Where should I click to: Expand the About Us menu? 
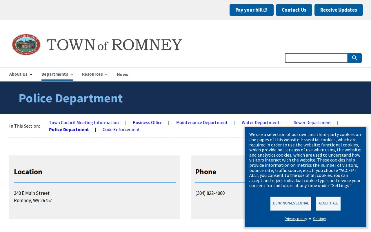click(21, 74)
